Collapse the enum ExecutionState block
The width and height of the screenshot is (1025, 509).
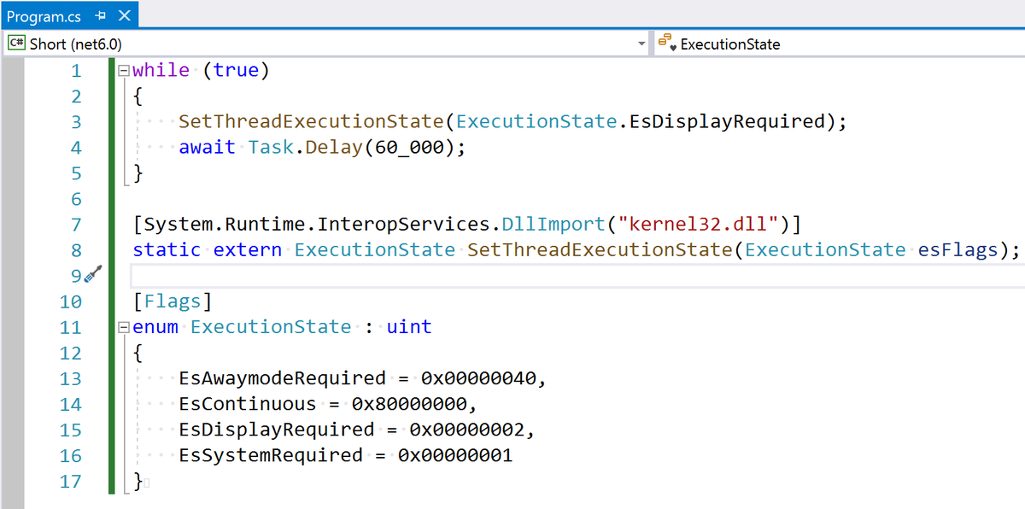pos(125,327)
